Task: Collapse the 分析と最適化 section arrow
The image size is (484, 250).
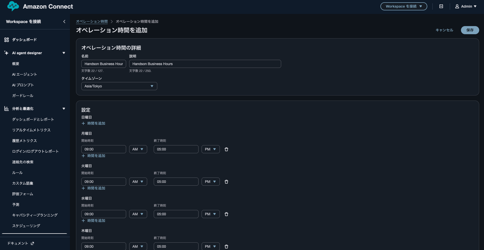Action: (64, 109)
